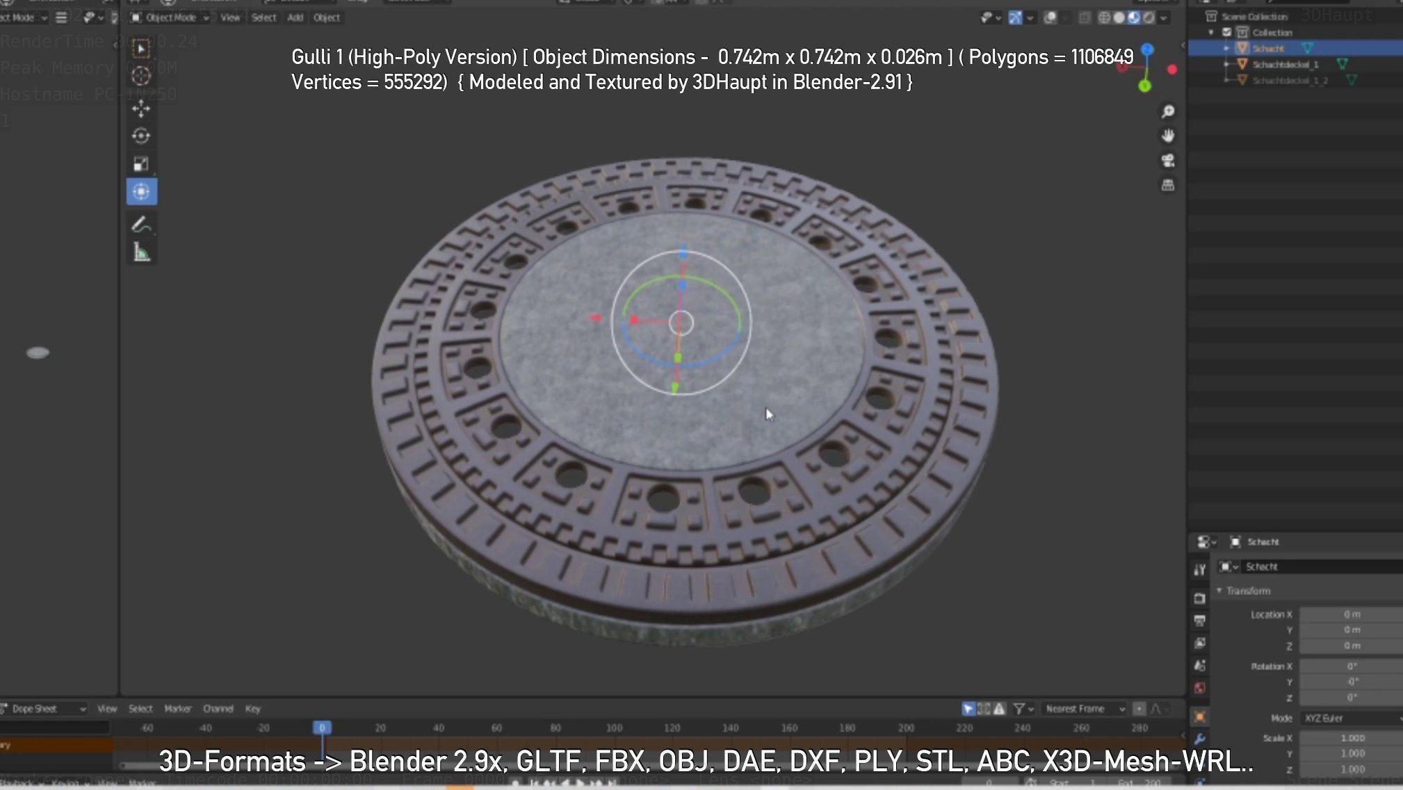The image size is (1403, 790).
Task: Open the viewport Add menu
Action: click(x=295, y=17)
